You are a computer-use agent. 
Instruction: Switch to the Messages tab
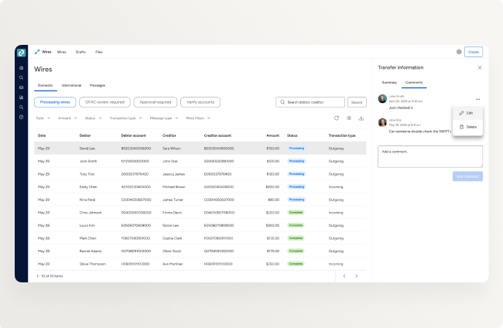(x=98, y=85)
